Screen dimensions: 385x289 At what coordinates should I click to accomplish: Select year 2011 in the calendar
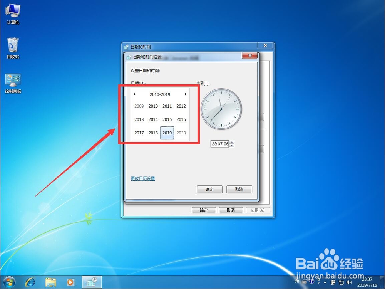167,106
